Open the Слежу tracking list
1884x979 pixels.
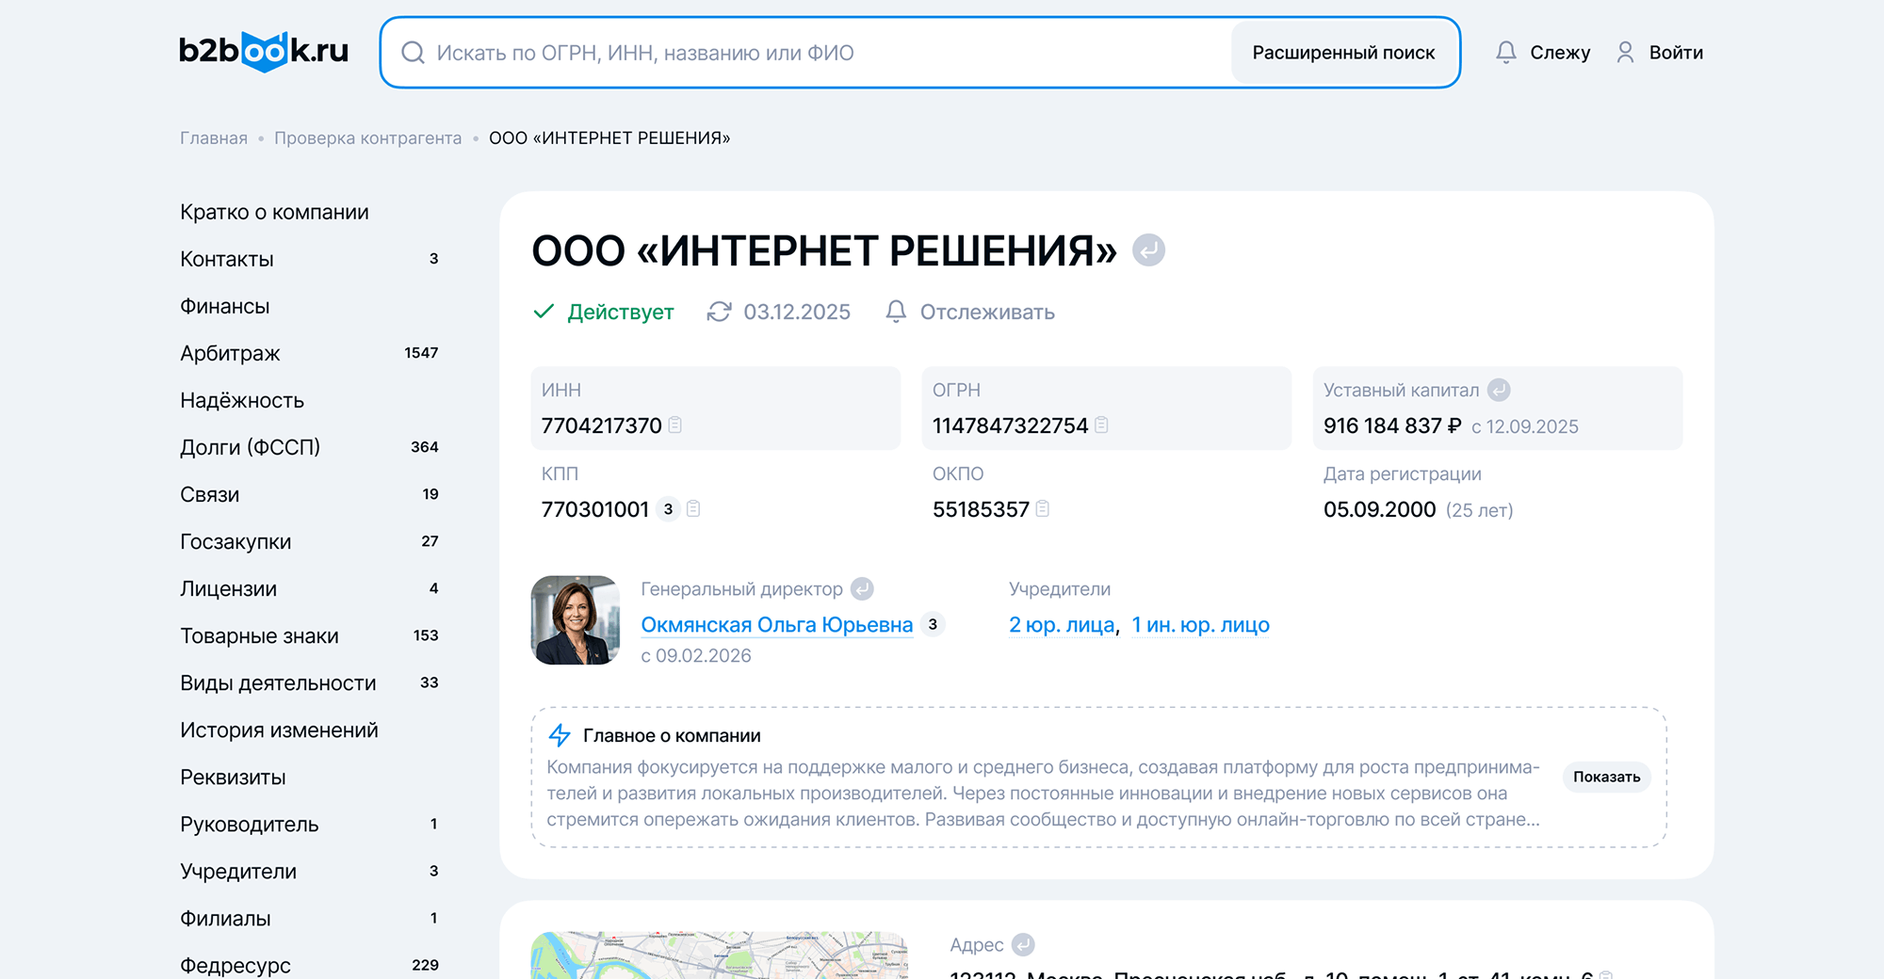[1543, 53]
